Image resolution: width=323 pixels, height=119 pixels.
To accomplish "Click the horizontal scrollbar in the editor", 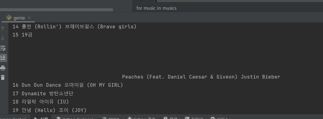I will point(56,10).
